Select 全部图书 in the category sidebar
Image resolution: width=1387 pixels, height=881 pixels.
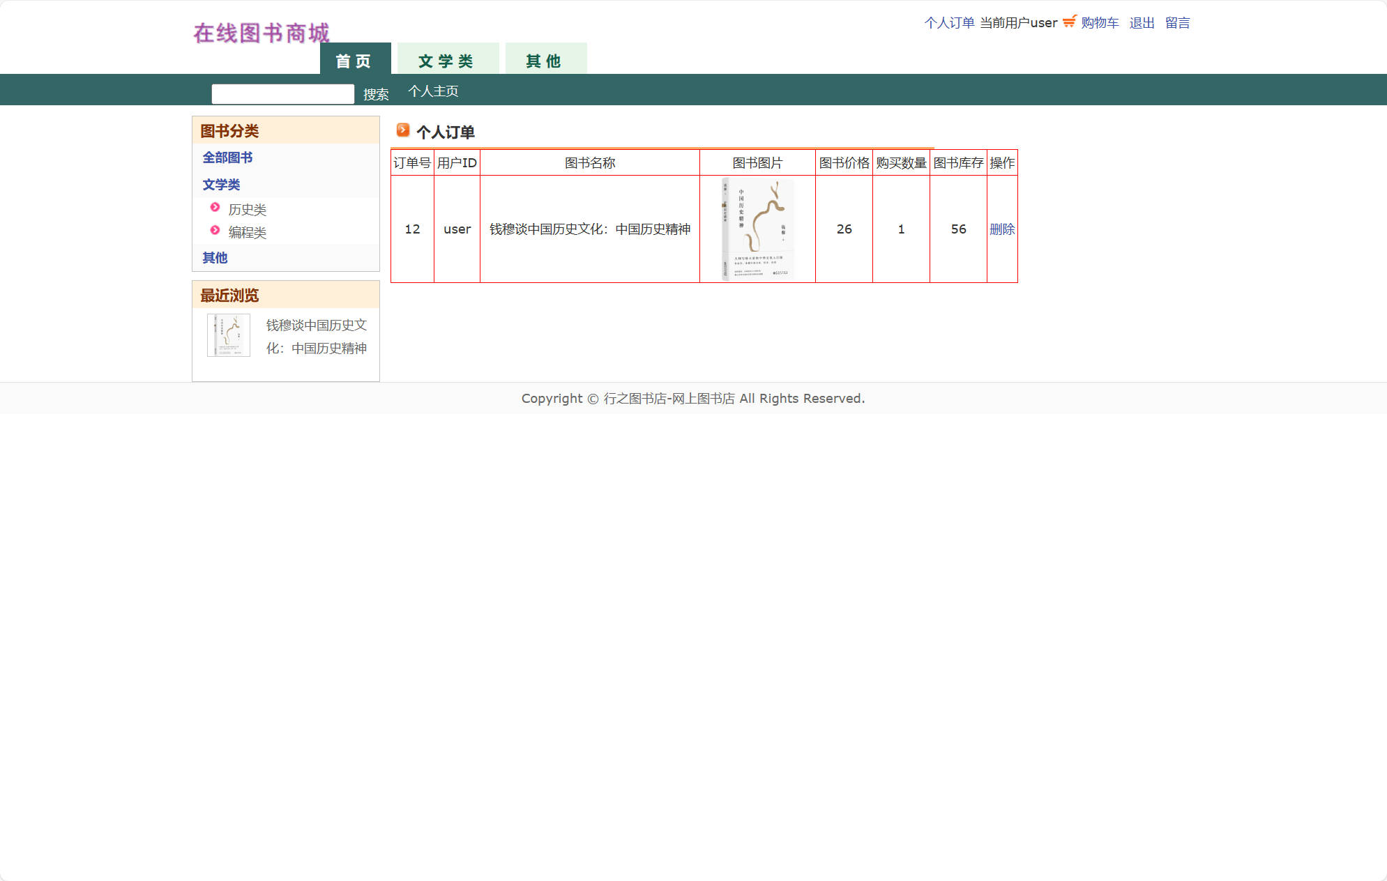tap(227, 157)
